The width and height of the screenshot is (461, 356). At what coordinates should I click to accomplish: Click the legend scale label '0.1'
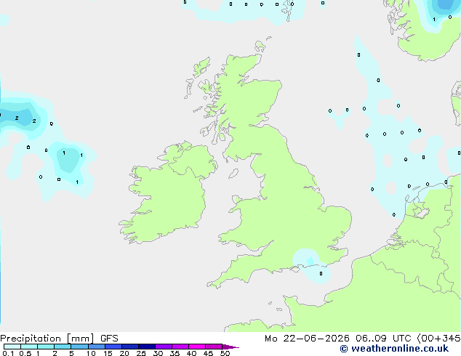point(8,353)
